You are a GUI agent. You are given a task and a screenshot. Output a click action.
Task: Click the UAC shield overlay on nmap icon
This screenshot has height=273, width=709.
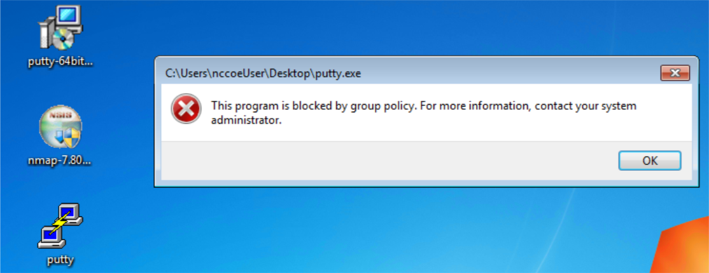pos(71,138)
